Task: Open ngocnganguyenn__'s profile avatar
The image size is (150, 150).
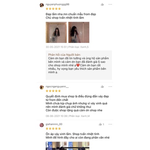Action: (x=41, y=87)
